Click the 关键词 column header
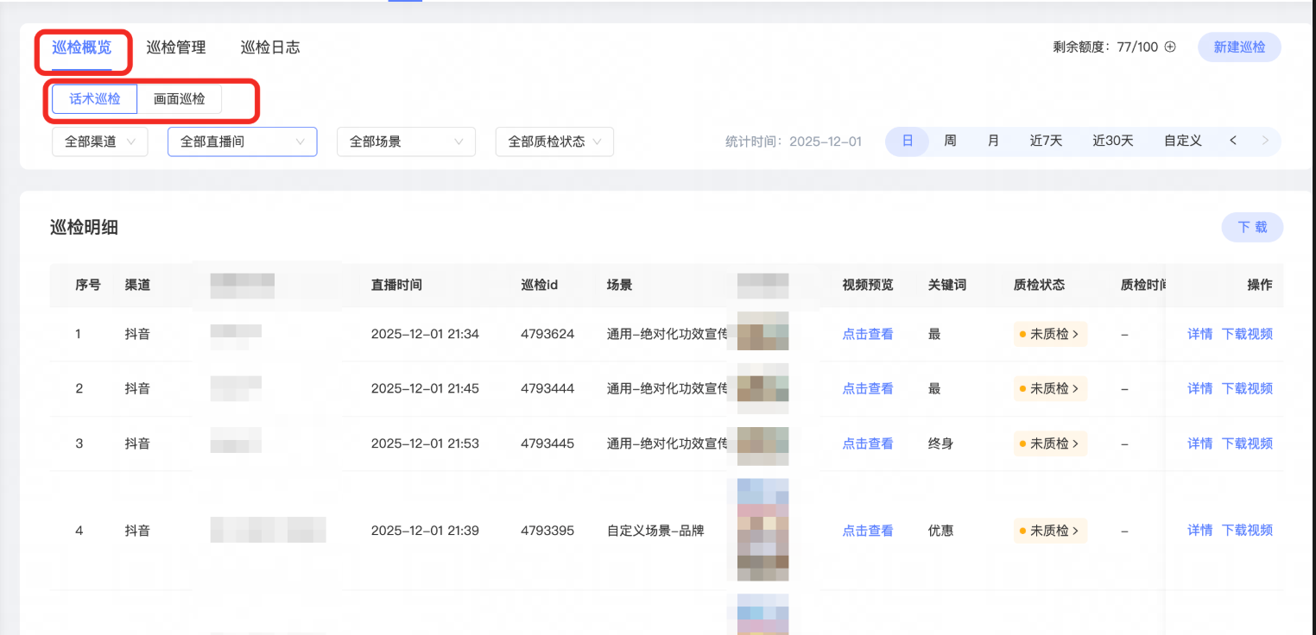The height and width of the screenshot is (635, 1316). coord(947,285)
